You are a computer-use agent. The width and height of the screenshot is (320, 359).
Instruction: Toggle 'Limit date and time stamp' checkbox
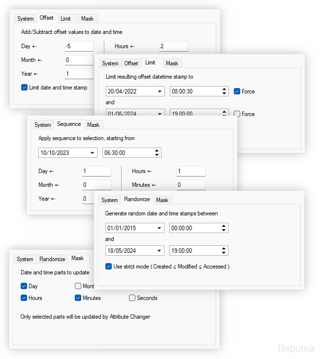coord(25,88)
